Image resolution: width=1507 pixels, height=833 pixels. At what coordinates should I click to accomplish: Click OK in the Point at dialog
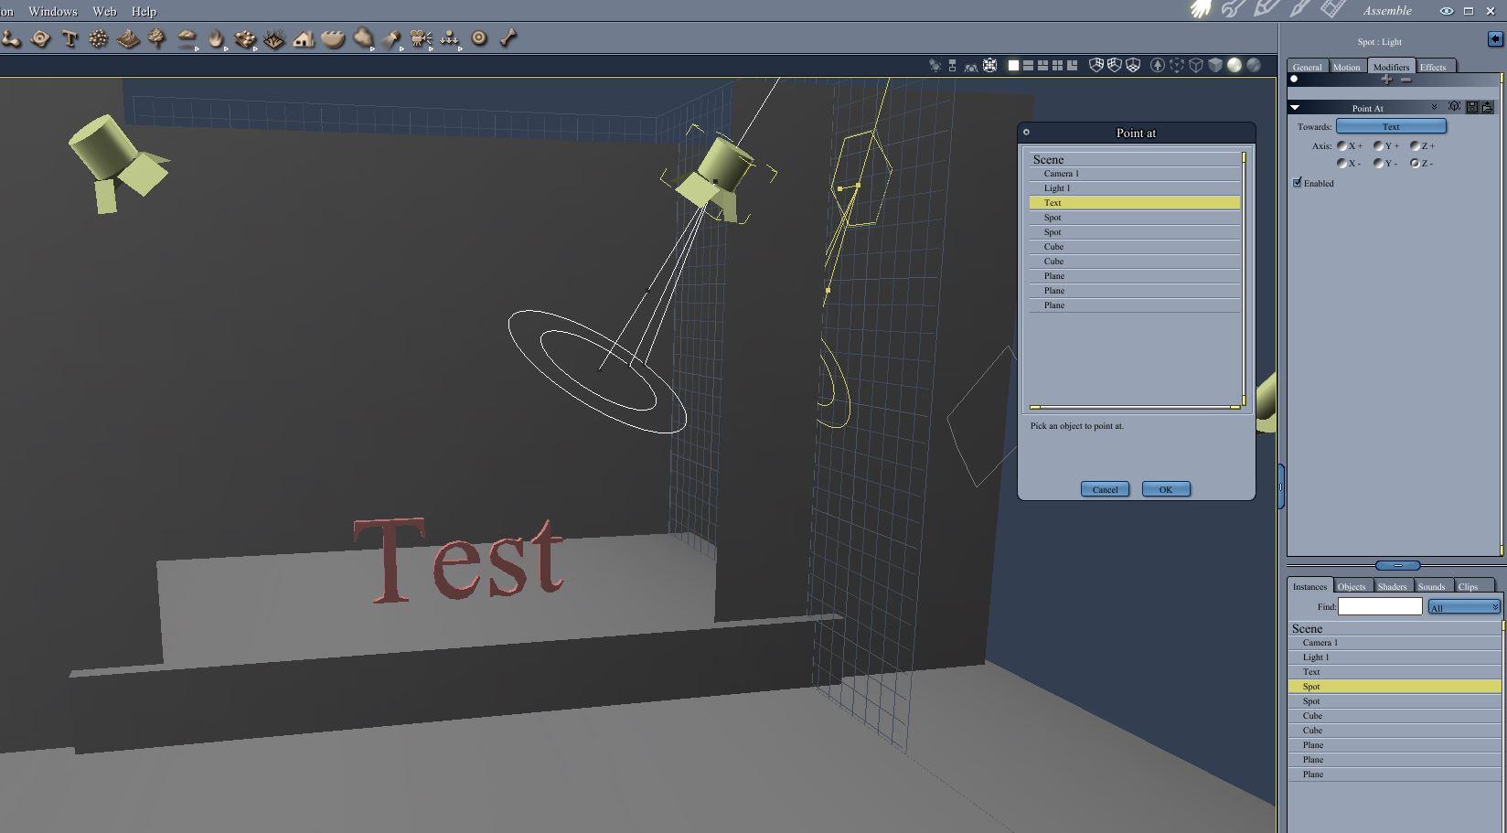click(1166, 489)
